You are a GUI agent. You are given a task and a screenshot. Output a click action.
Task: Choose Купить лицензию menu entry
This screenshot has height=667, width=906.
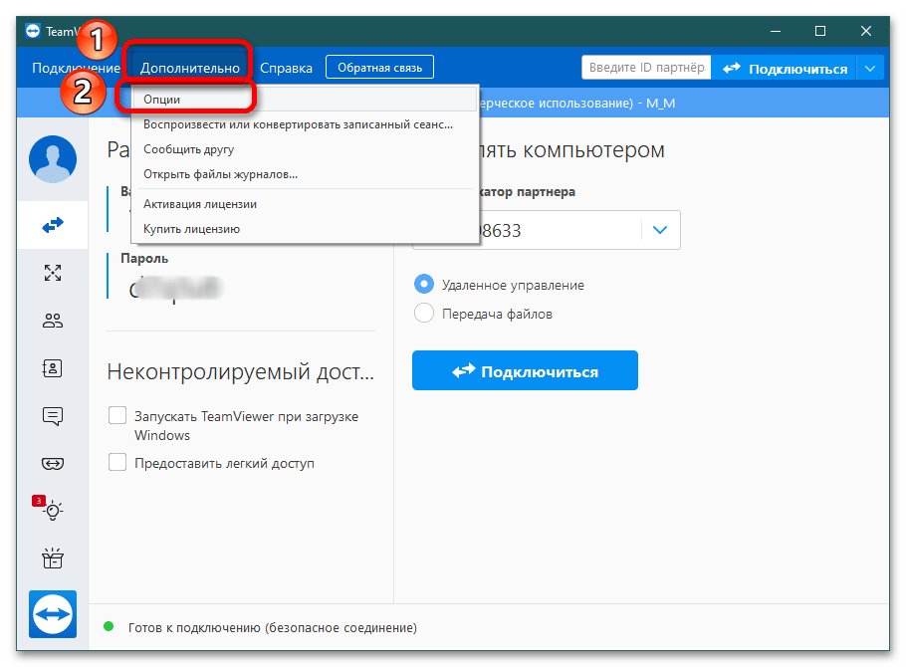[305, 229]
